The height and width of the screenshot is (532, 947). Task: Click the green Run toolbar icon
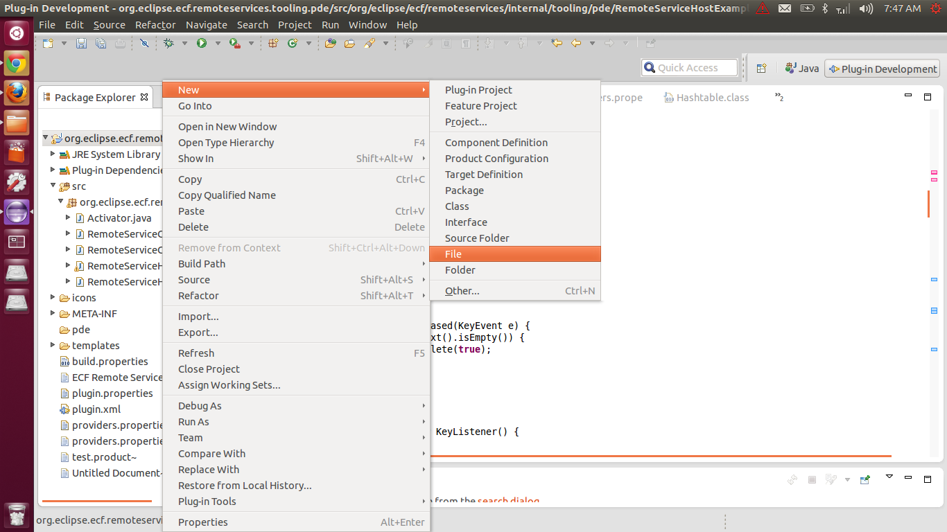coord(202,43)
